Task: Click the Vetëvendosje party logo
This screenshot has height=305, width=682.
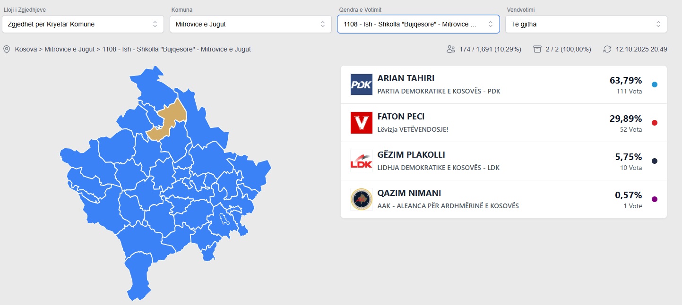Action: 362,123
